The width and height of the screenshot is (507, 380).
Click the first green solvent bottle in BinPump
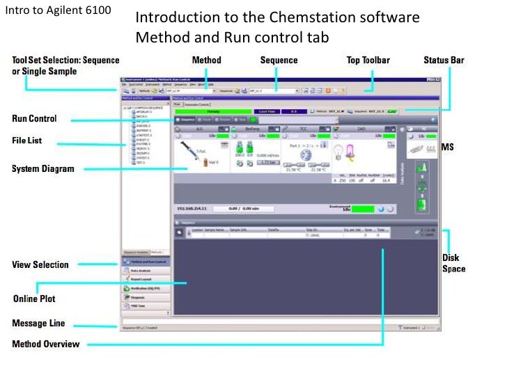click(x=240, y=148)
